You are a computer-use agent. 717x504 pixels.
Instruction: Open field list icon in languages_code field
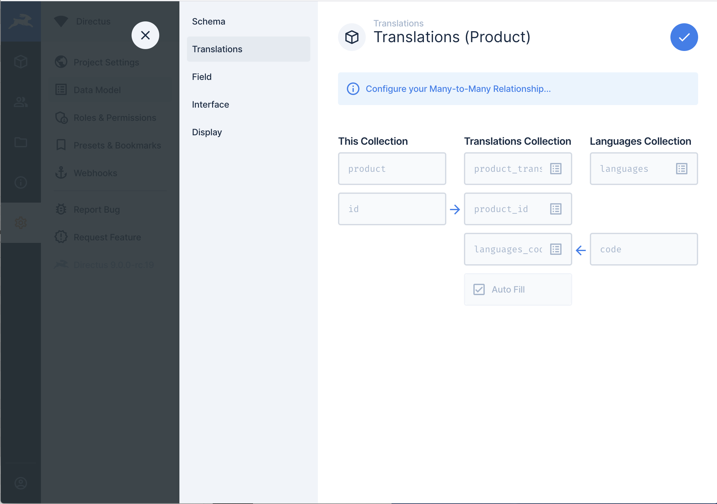pyautogui.click(x=556, y=249)
